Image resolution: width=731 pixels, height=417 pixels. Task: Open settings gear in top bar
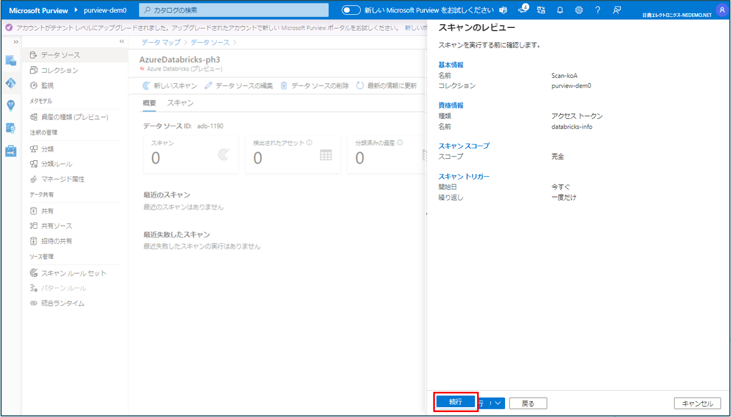pos(579,10)
